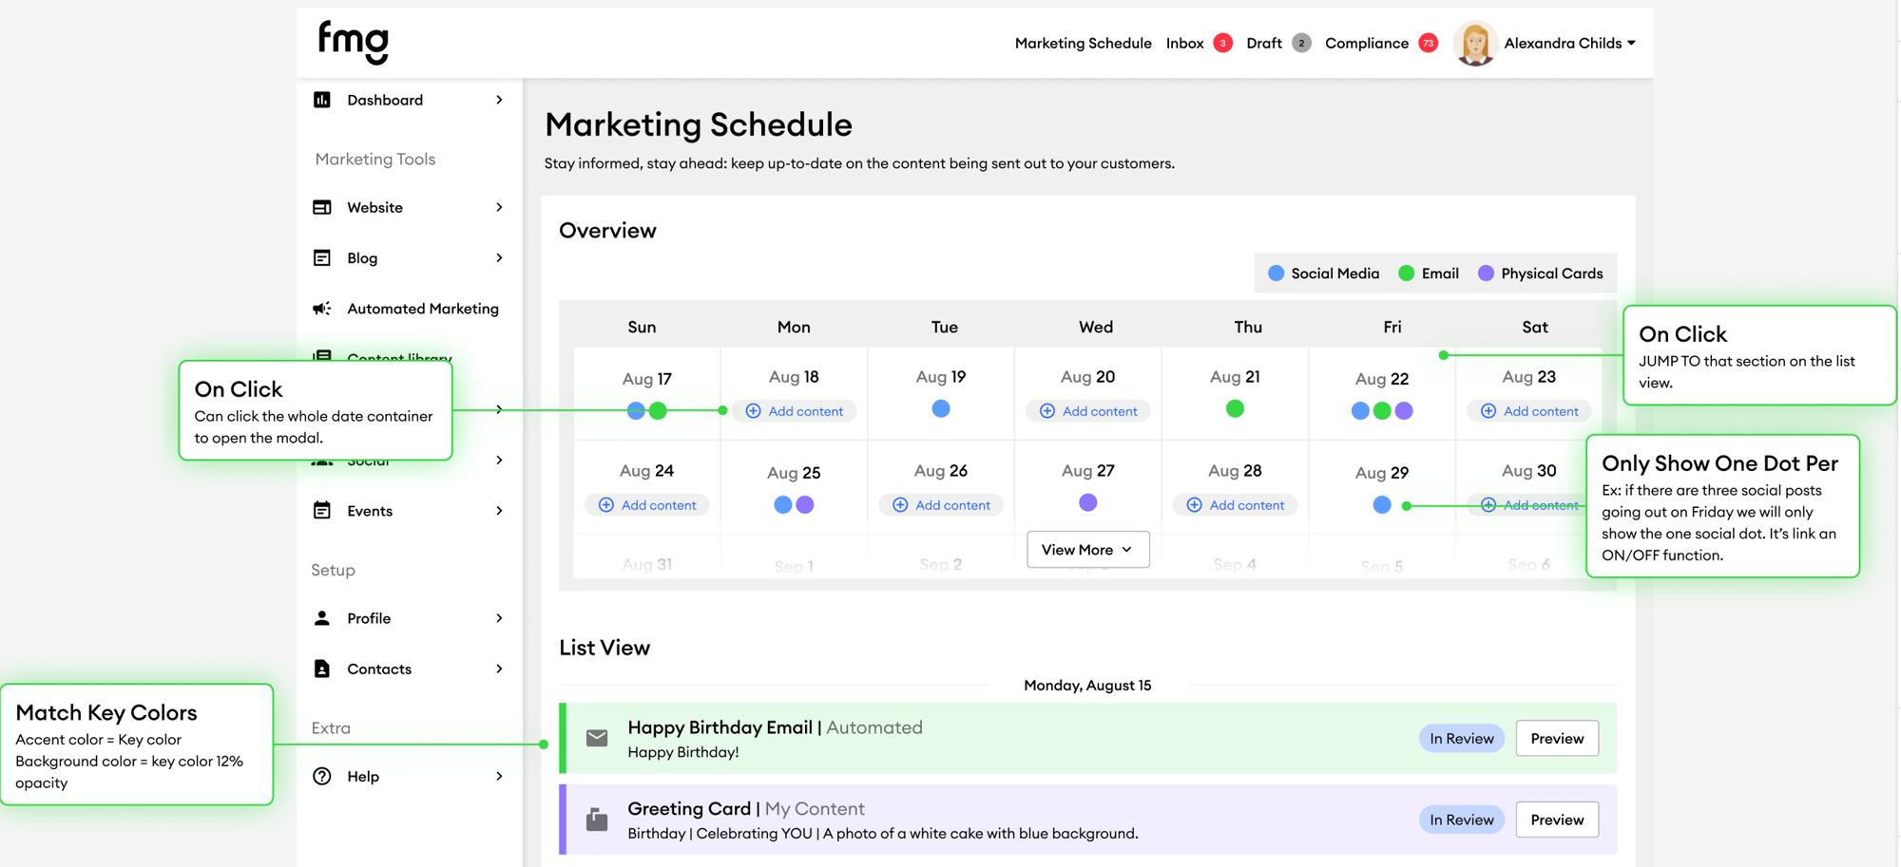Screen dimensions: 1901x867
Task: Click the Blog sidebar icon
Action: coord(322,258)
